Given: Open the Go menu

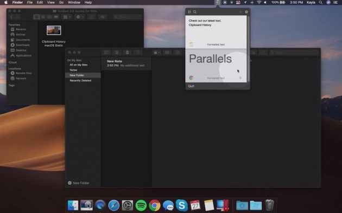Looking at the screenshot, I should [61, 2].
